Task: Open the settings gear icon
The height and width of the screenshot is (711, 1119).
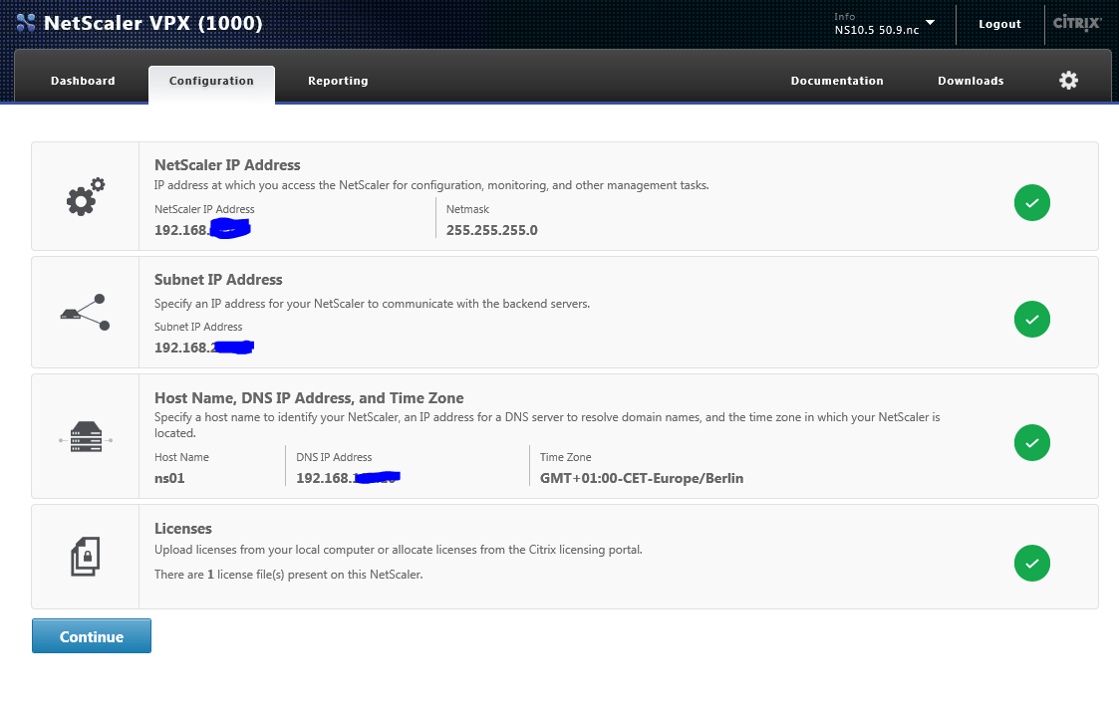Action: (x=1068, y=80)
